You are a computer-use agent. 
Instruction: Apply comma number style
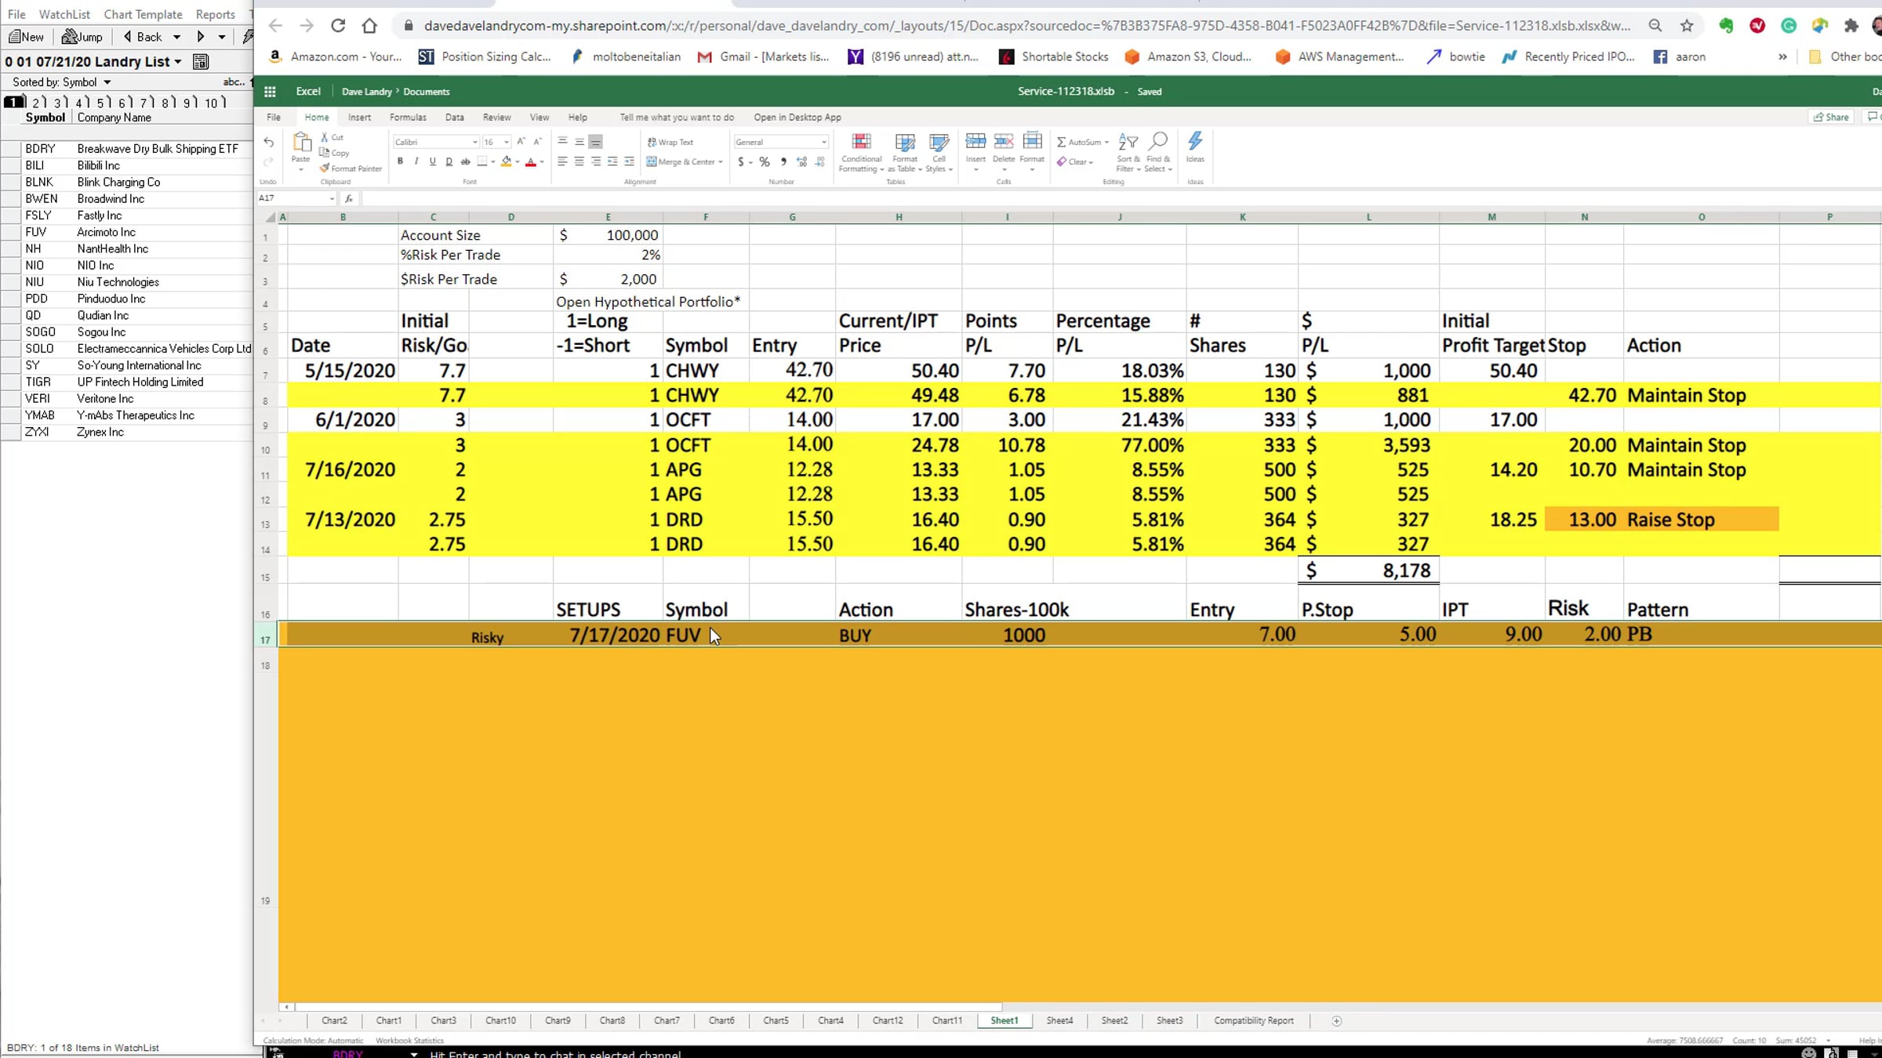783,161
